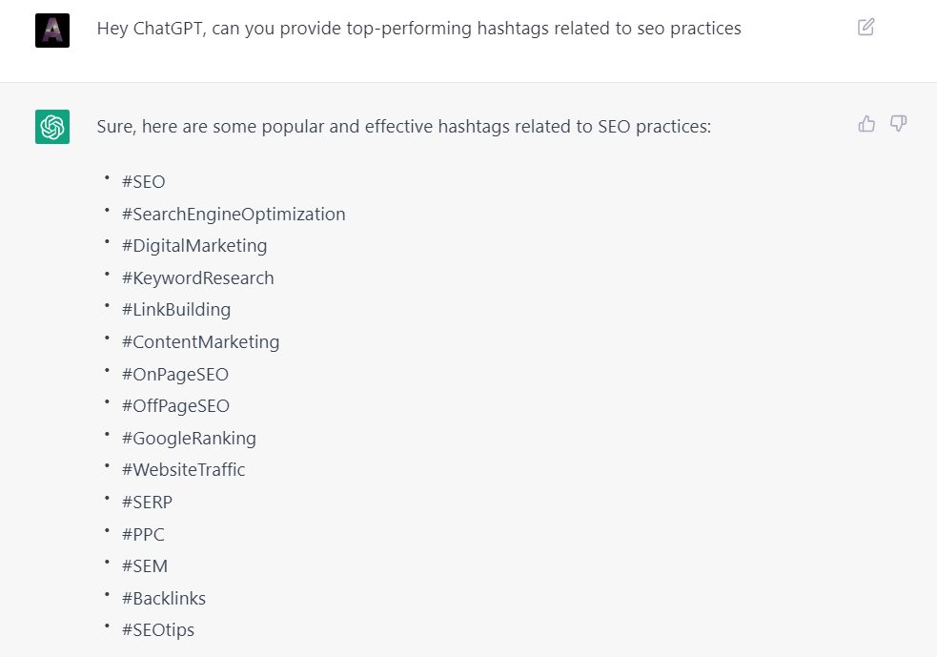Click the #Backlinks hashtag
The height and width of the screenshot is (657, 937).
164,599
